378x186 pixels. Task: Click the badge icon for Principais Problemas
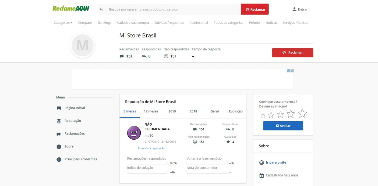point(59,159)
